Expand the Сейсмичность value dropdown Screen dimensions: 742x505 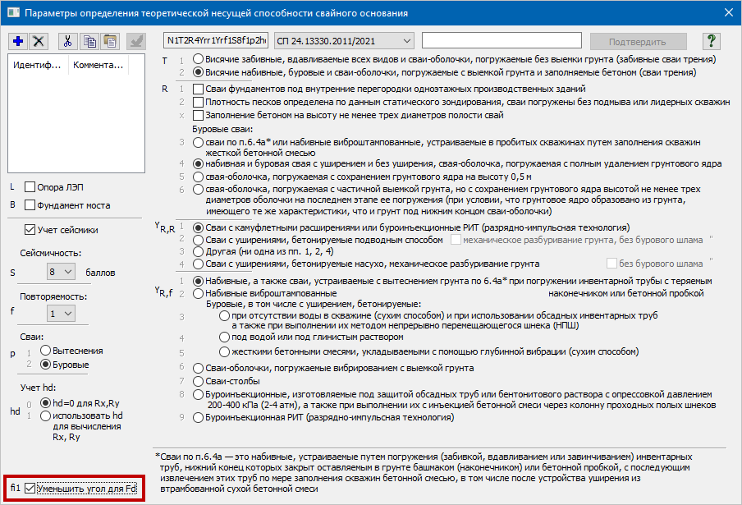pyautogui.click(x=61, y=272)
